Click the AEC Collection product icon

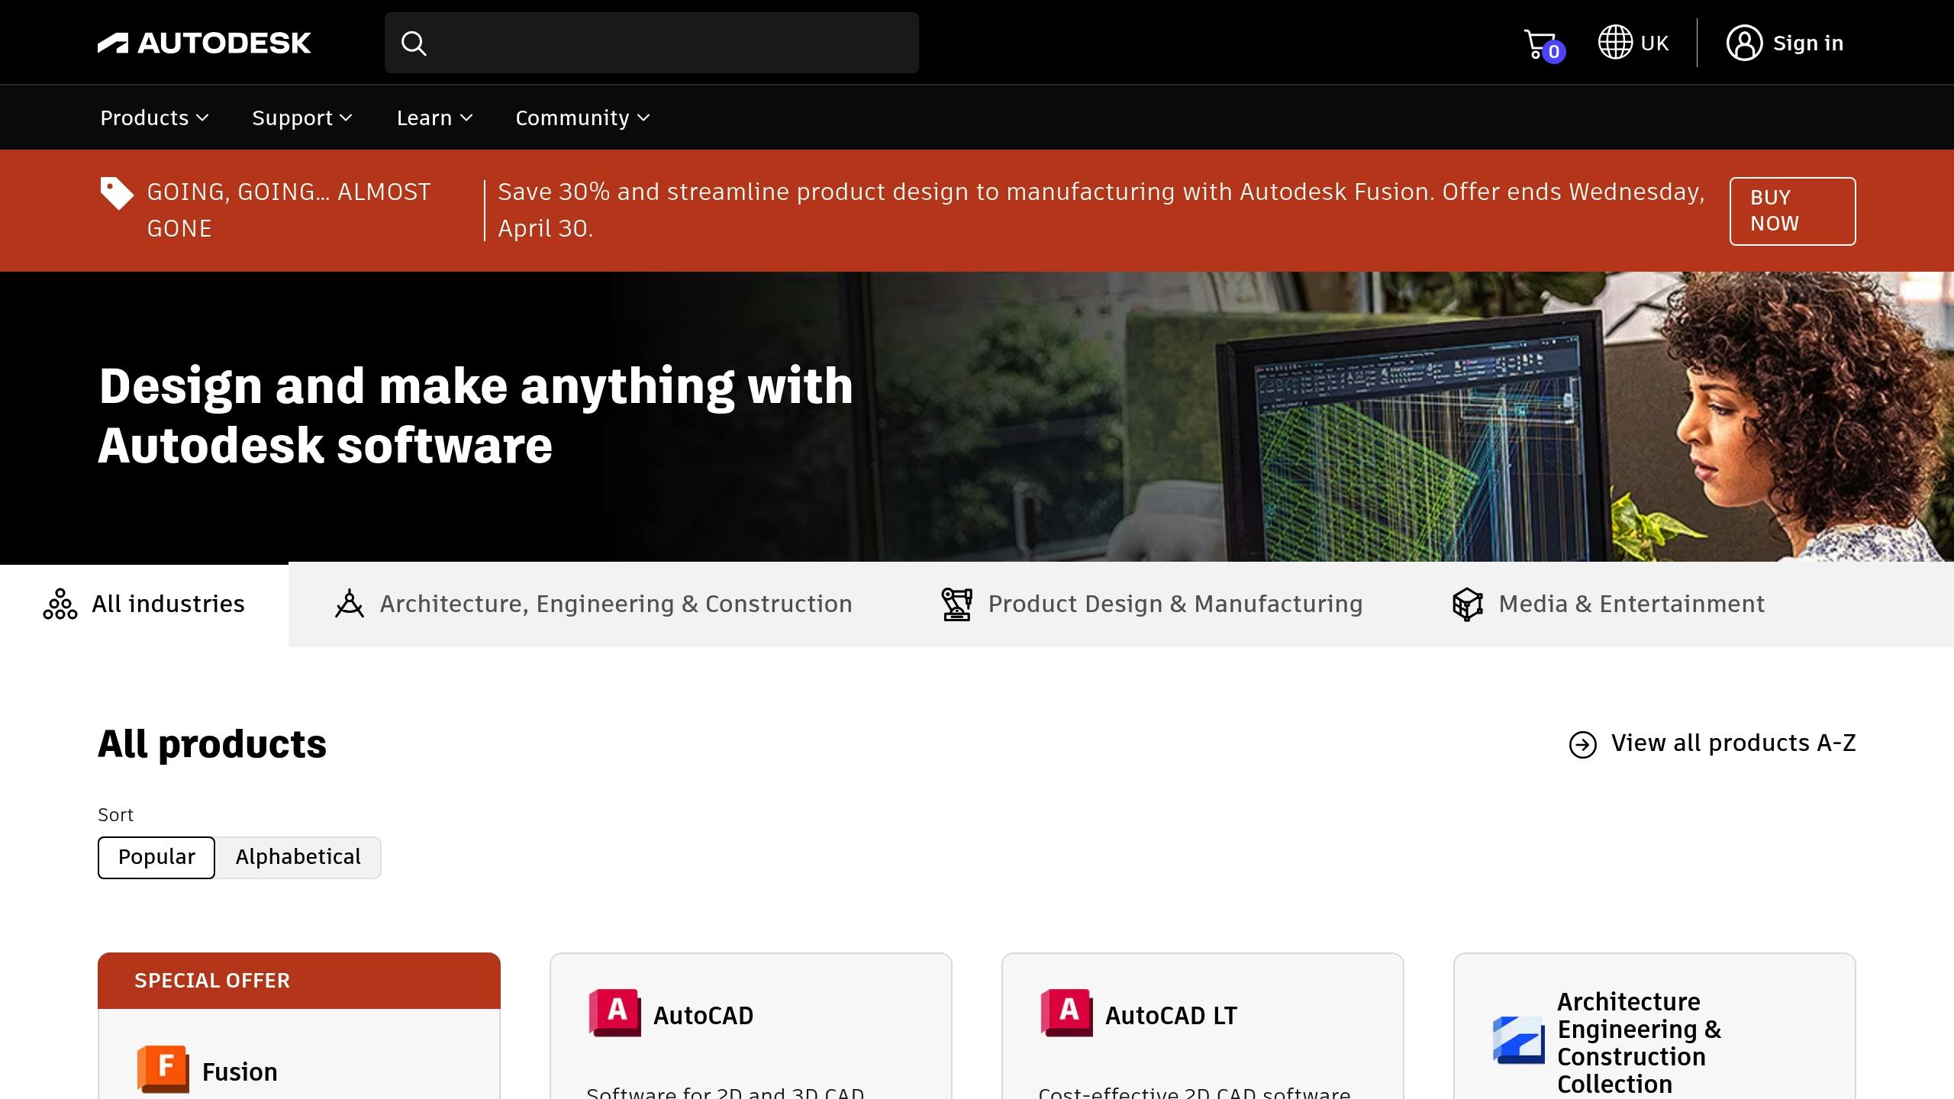point(1518,1040)
